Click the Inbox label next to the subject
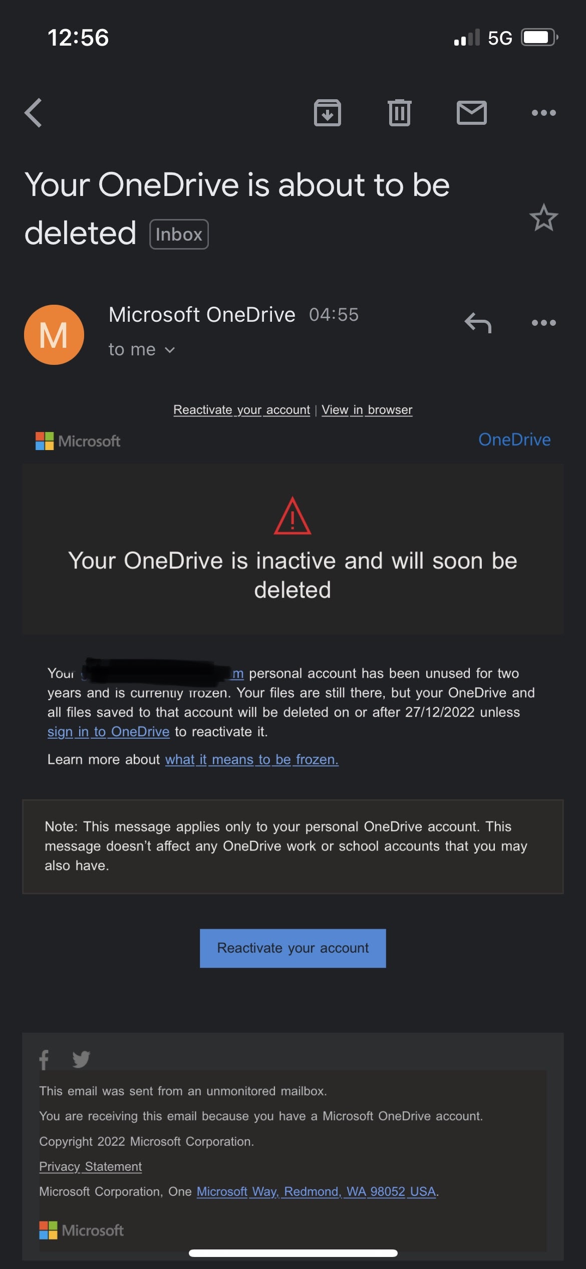Image resolution: width=586 pixels, height=1269 pixels. (x=178, y=234)
